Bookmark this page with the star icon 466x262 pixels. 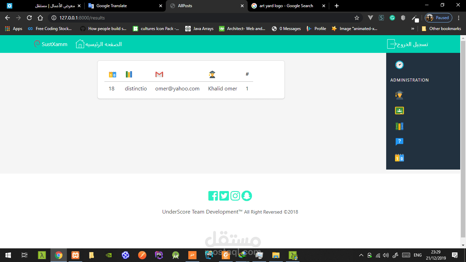357,18
